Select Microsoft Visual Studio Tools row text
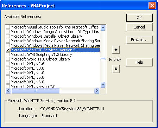The height and width of the screenshot is (128, 158). click(55, 27)
